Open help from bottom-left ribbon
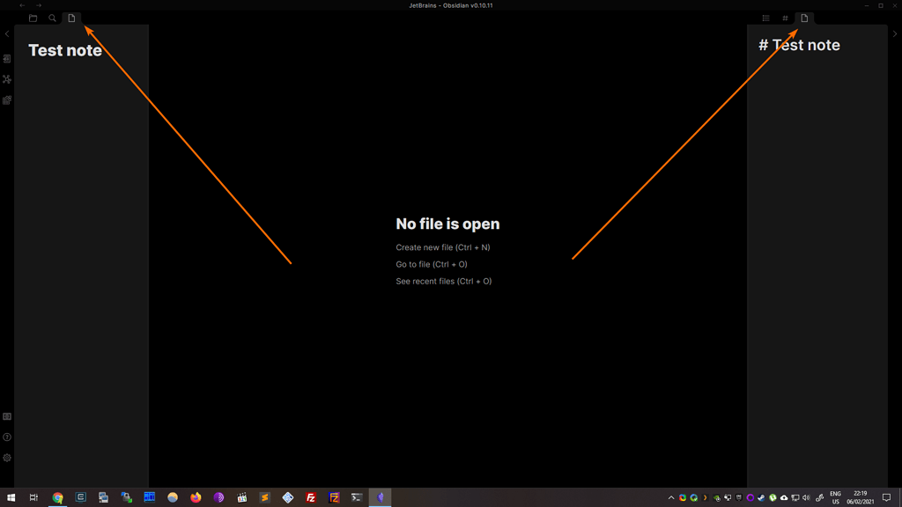The width and height of the screenshot is (902, 507). (x=7, y=437)
